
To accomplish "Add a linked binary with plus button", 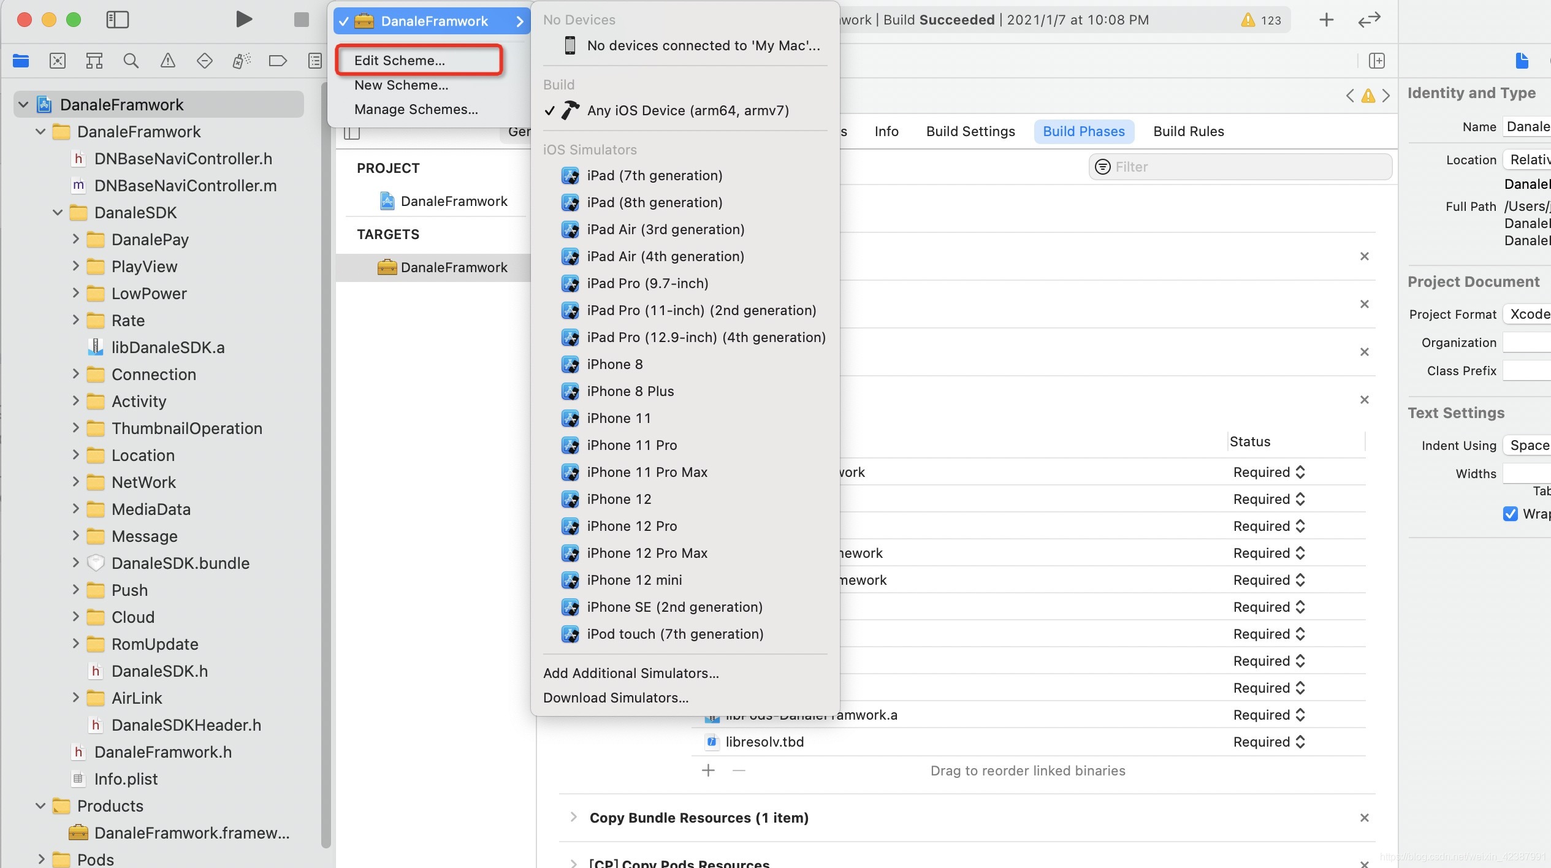I will (x=708, y=770).
